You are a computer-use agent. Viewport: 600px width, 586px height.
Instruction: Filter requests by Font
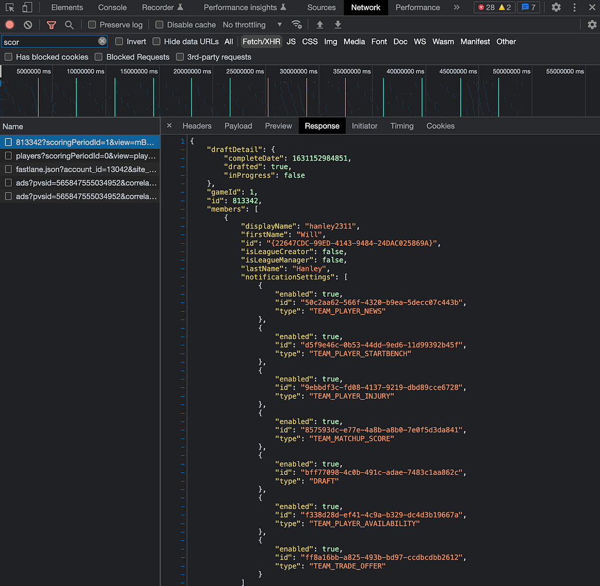tap(379, 42)
